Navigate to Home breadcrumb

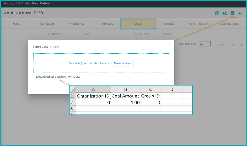pos(8,3)
